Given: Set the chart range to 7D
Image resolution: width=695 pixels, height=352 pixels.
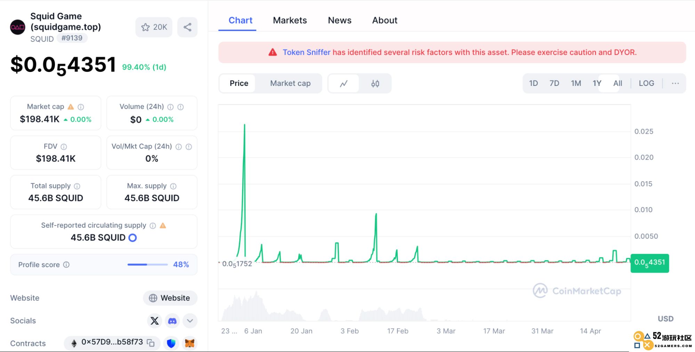Looking at the screenshot, I should point(554,83).
